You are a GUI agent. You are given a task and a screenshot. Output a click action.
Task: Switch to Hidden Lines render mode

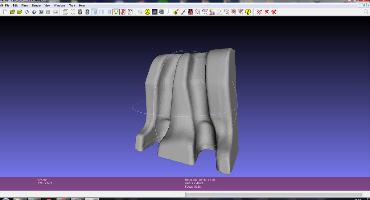point(87,12)
